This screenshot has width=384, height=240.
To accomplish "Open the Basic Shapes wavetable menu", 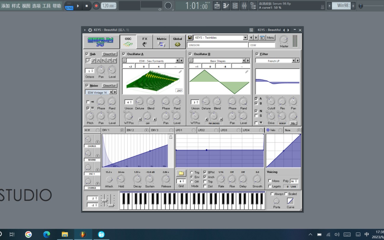I will click(218, 61).
